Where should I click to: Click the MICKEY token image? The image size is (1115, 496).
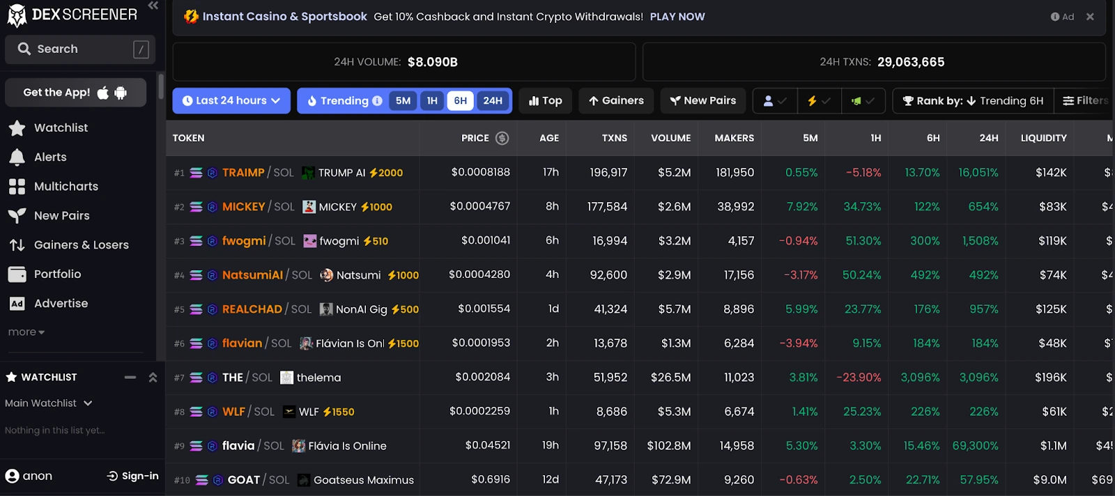(x=309, y=207)
